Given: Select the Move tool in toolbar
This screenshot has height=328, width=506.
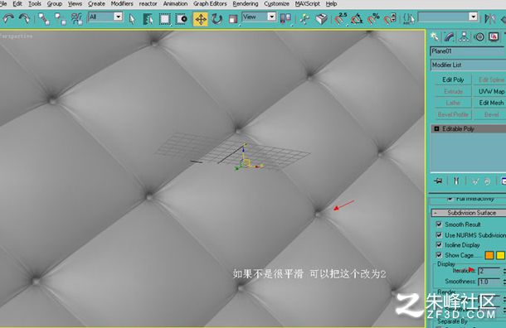Looking at the screenshot, I should pos(201,19).
